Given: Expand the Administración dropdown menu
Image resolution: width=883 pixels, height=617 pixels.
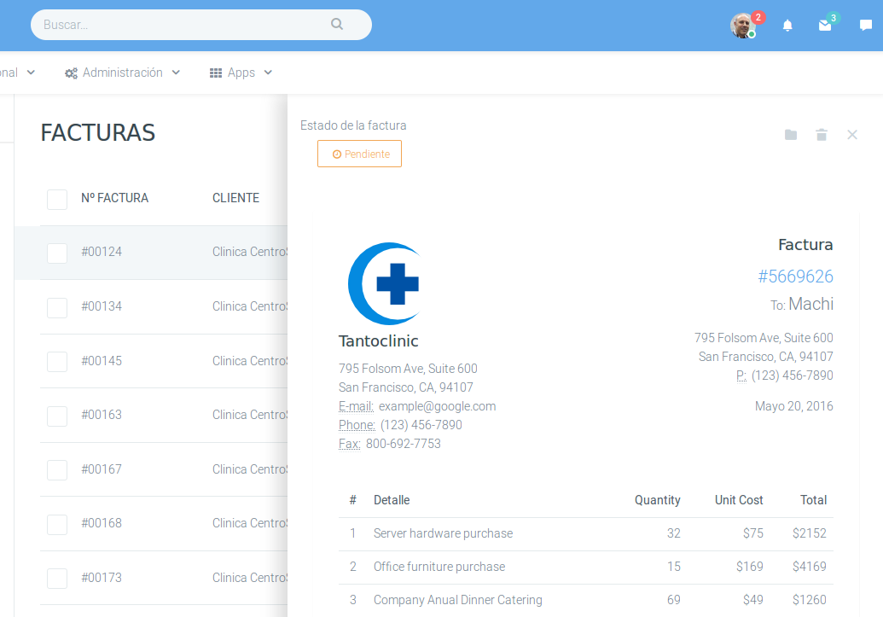Looking at the screenshot, I should point(123,73).
